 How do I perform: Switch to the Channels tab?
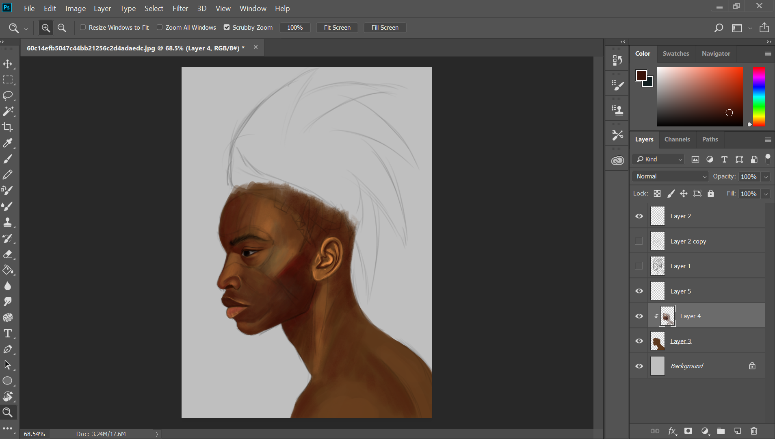click(677, 139)
